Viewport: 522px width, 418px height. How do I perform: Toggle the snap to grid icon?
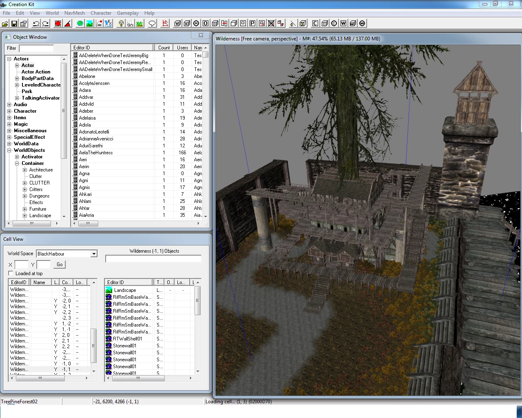(x=58, y=24)
